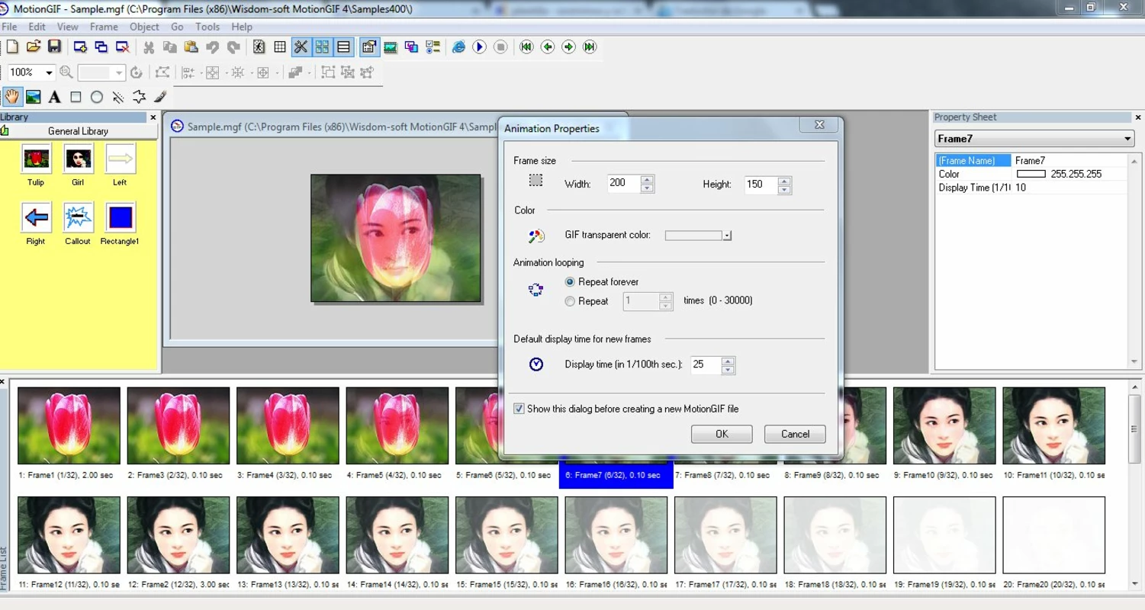Click the grid icon in the toolbar

(280, 47)
